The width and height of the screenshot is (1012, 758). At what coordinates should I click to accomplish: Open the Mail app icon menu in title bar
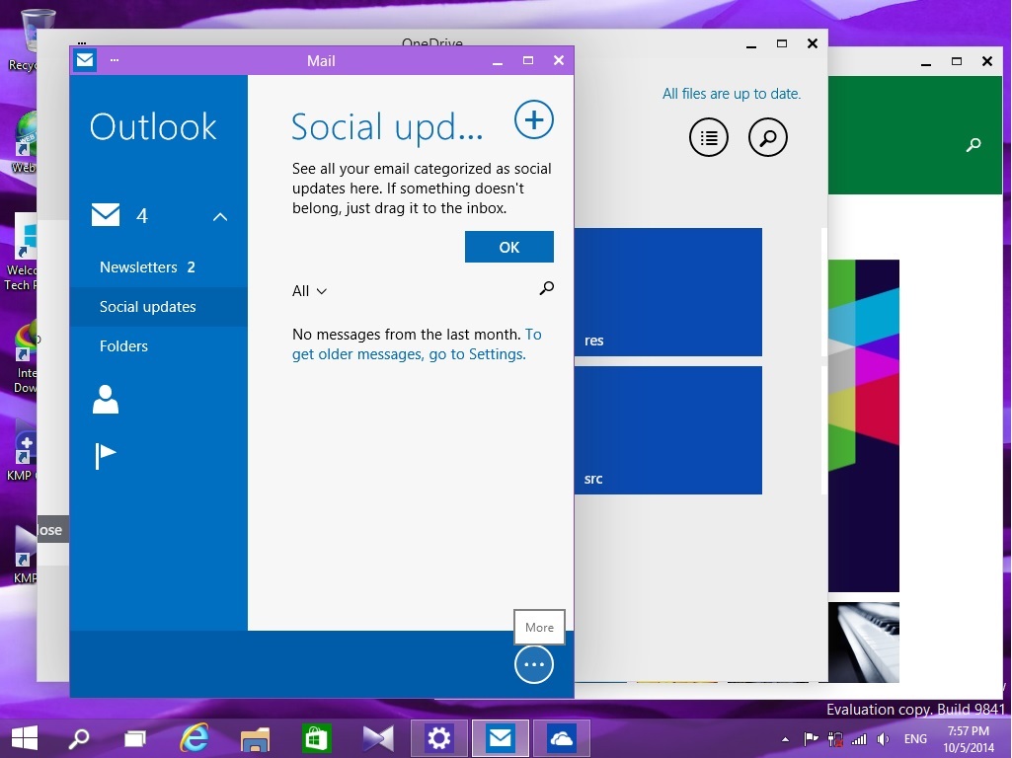85,60
